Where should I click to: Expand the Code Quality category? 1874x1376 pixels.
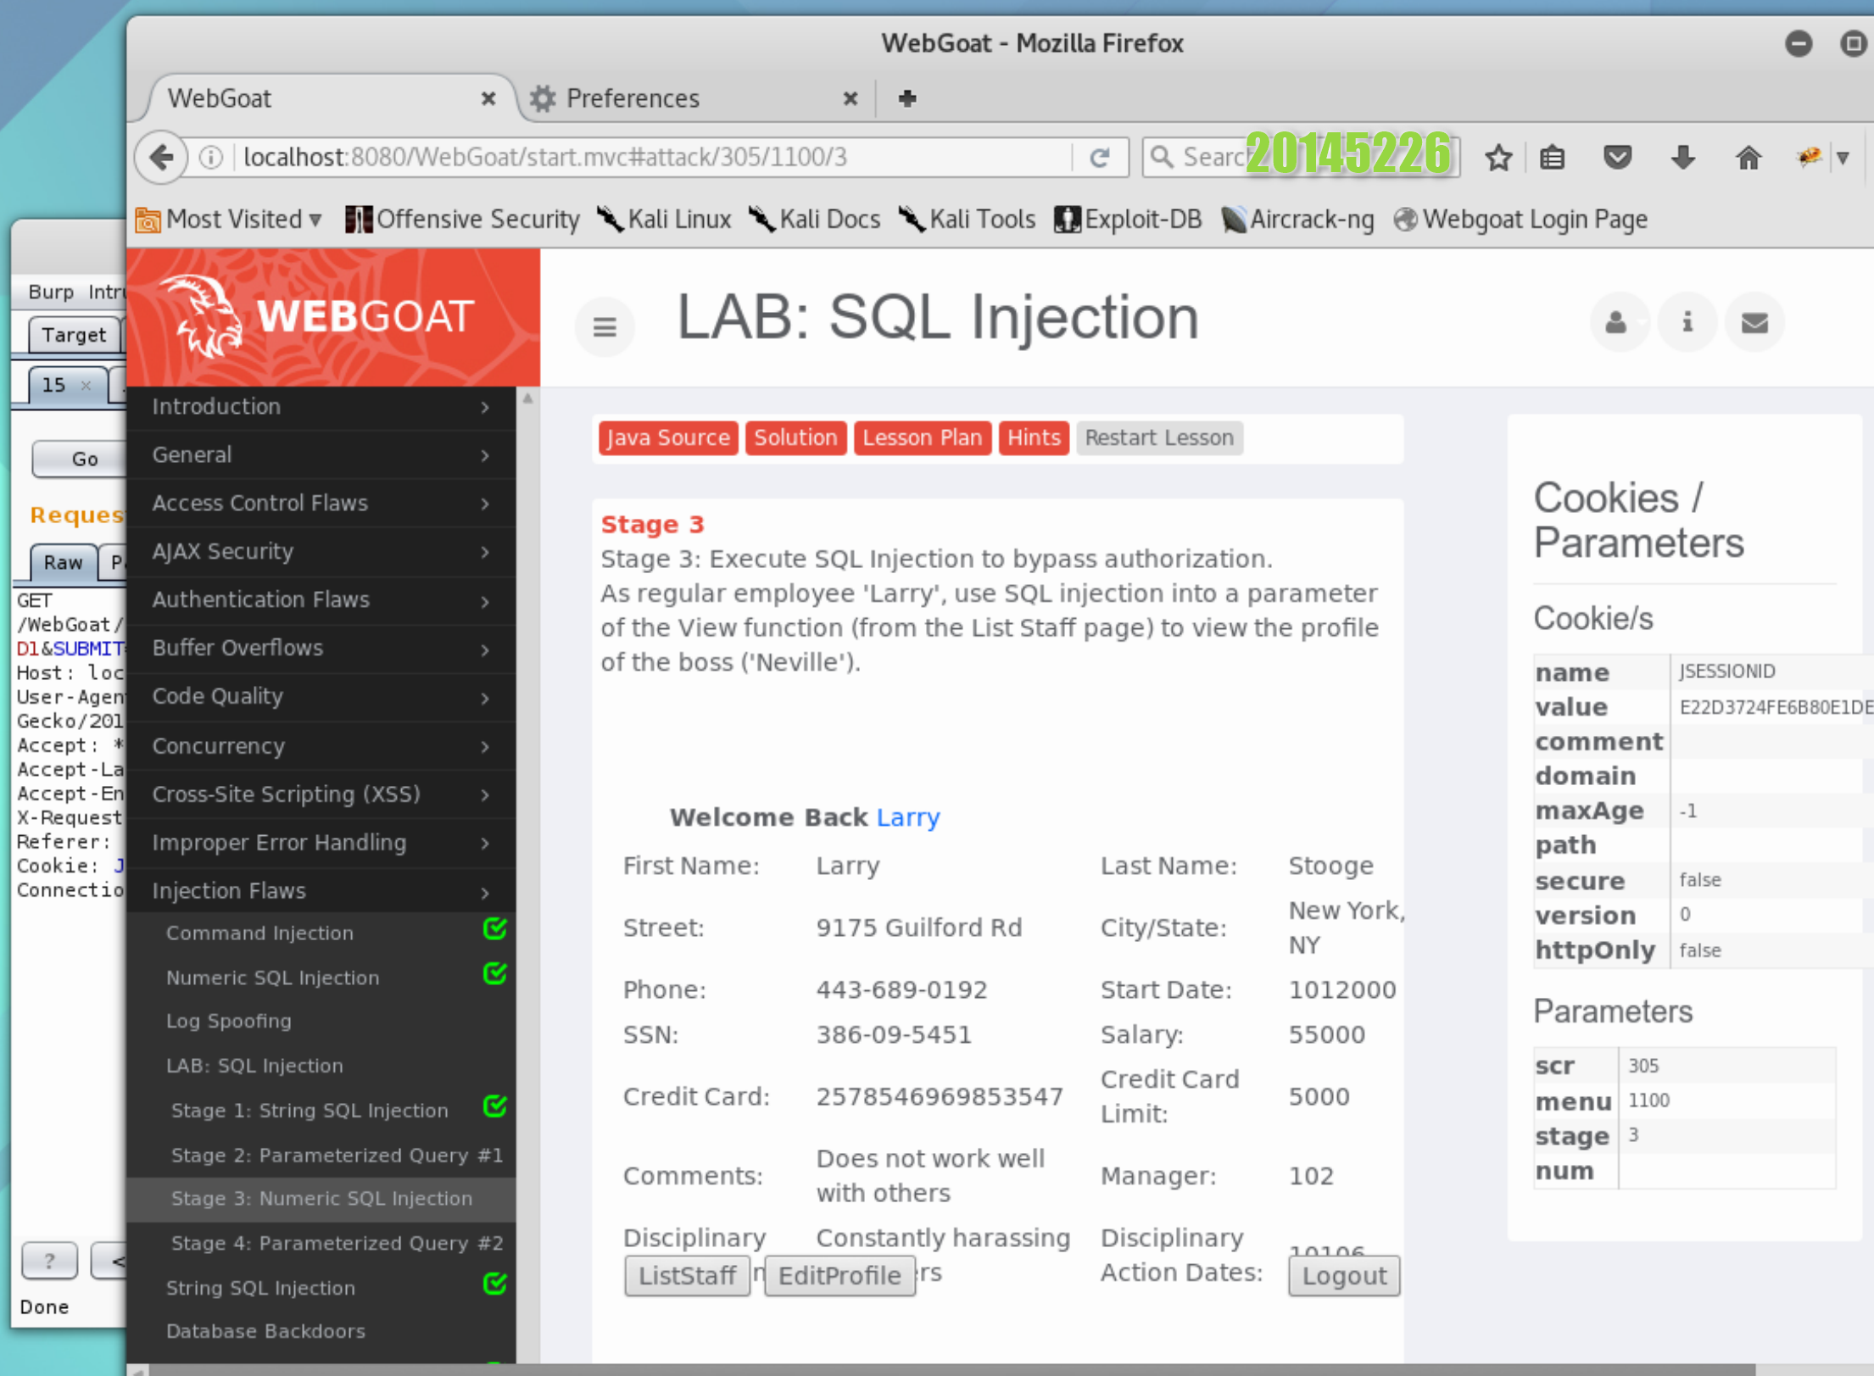point(321,697)
